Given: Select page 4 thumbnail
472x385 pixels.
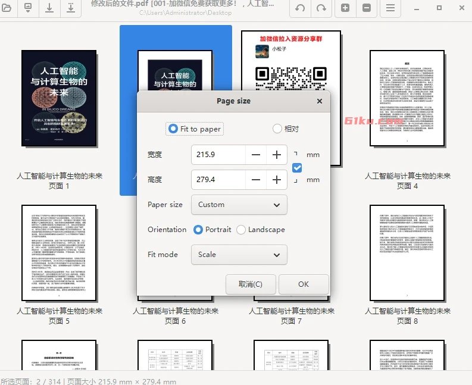Looking at the screenshot, I should tap(407, 98).
